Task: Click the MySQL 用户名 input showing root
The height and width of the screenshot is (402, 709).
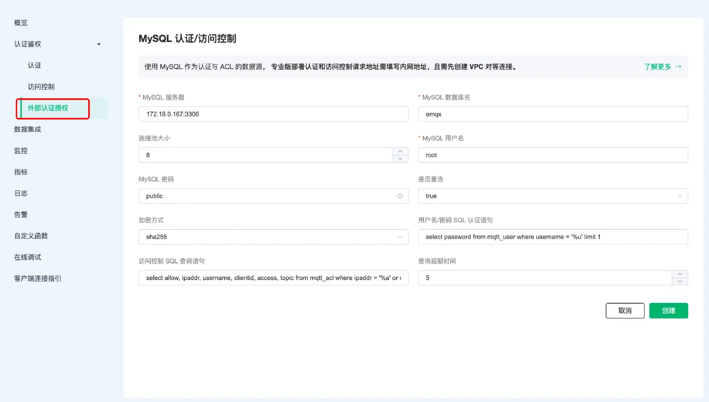Action: [553, 155]
